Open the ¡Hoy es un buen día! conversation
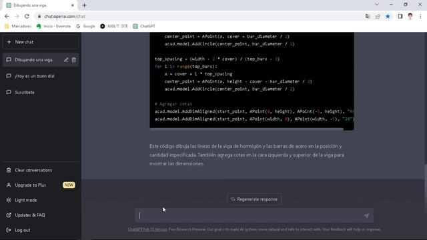 [x=41, y=76]
